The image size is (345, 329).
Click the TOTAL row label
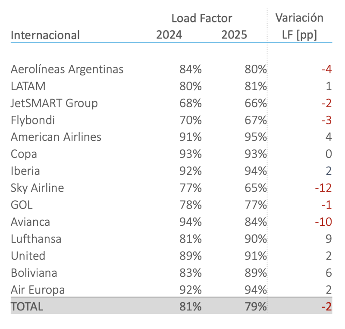[27, 307]
